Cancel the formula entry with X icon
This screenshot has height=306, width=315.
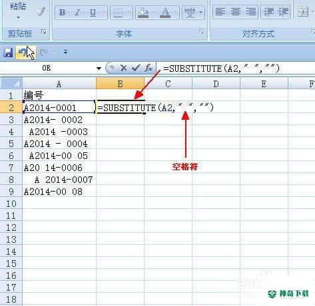click(123, 68)
